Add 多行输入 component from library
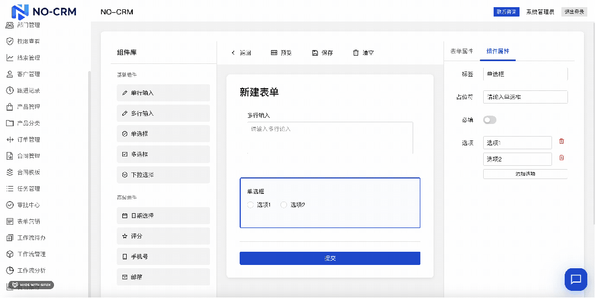 click(x=163, y=113)
